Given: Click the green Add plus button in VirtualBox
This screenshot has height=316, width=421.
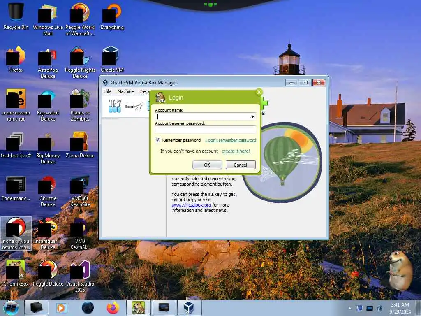Looking at the screenshot, I should pyautogui.click(x=264, y=103).
